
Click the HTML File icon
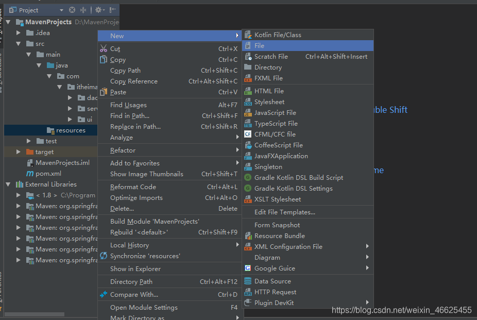coord(248,91)
